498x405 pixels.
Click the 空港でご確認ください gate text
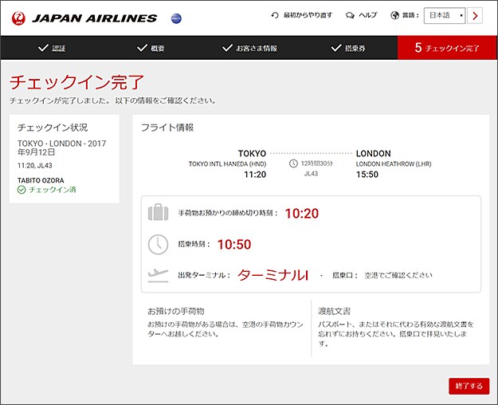398,275
